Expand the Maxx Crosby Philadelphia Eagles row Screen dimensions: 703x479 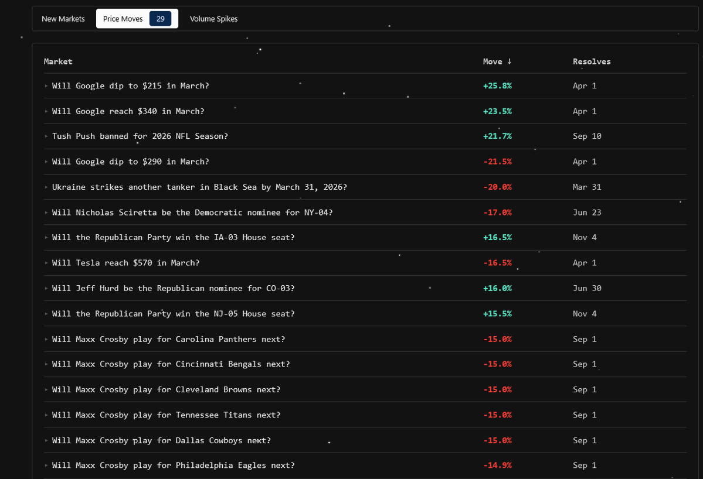pos(46,466)
